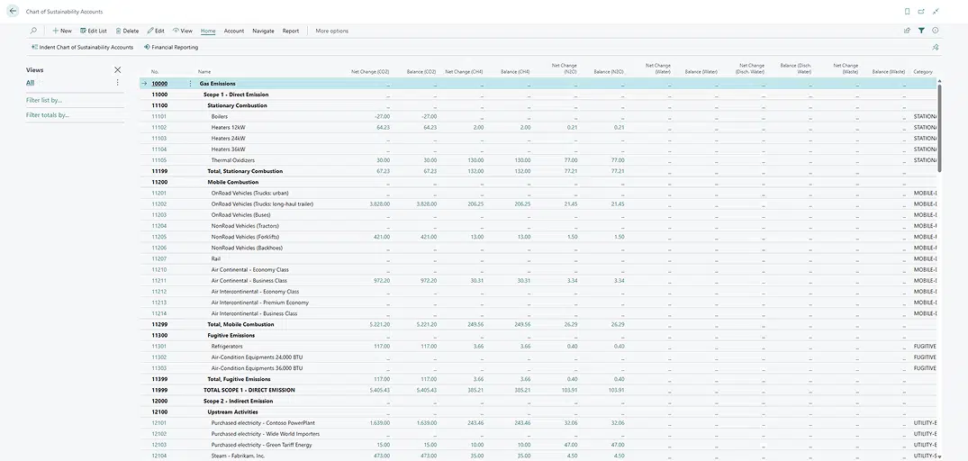Image resolution: width=968 pixels, height=461 pixels.
Task: Click the share page icon
Action: coord(907,31)
